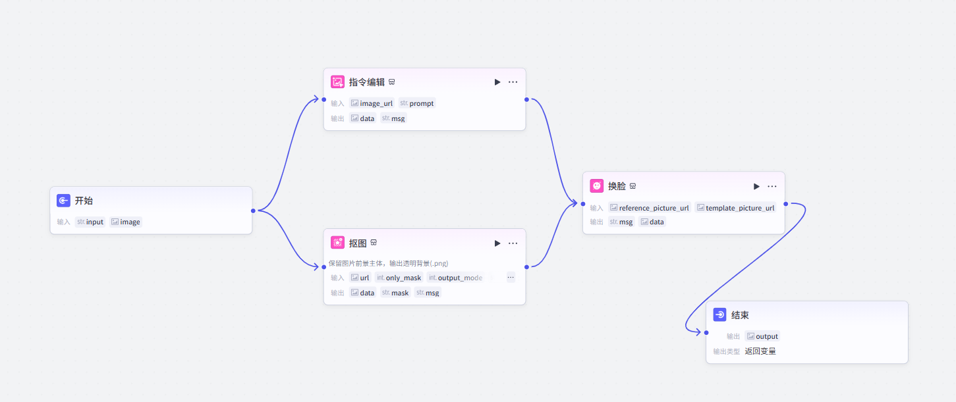Run the 抠图 node with its play button
Image resolution: width=956 pixels, height=402 pixels.
click(497, 243)
